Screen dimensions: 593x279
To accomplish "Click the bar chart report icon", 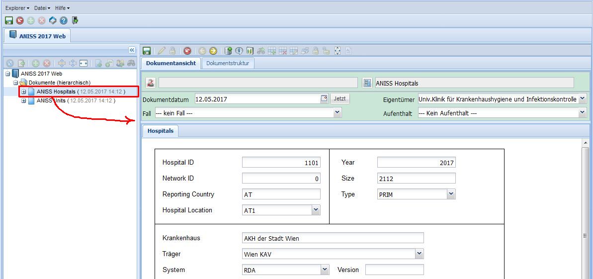I will pyautogui.click(x=250, y=51).
